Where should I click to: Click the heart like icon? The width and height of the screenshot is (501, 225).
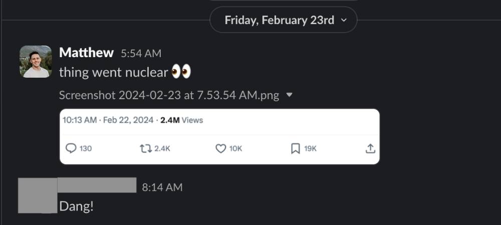tap(220, 148)
